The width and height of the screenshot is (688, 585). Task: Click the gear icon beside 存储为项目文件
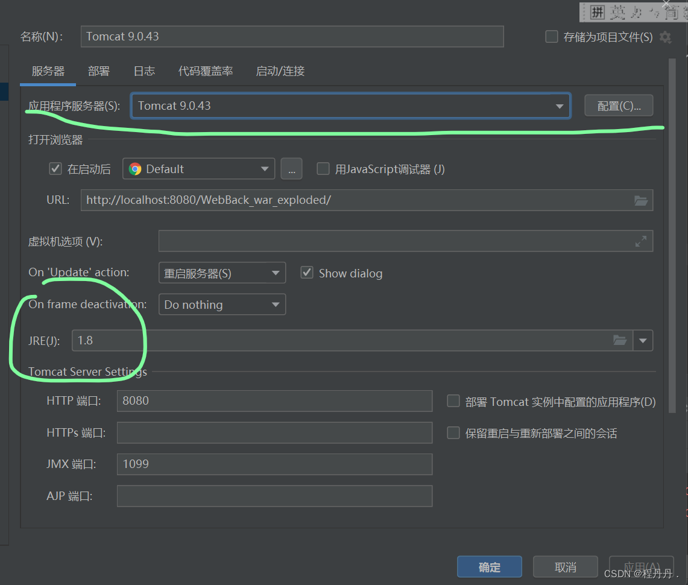pos(665,37)
